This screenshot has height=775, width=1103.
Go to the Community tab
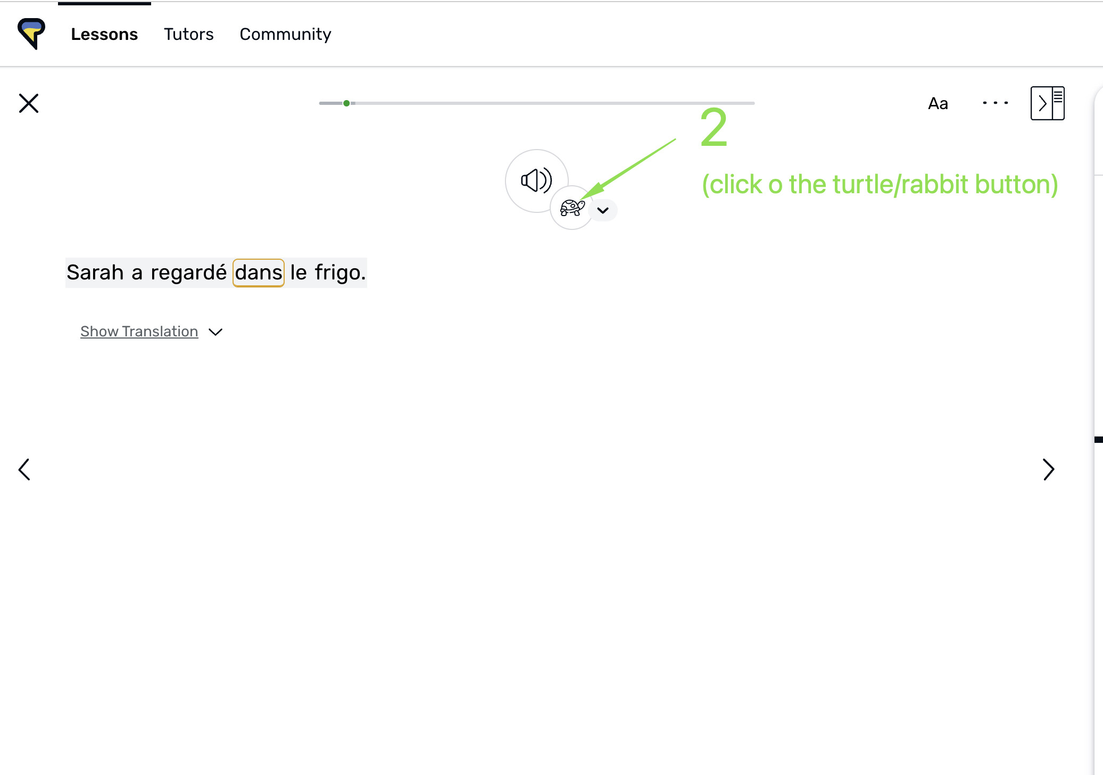[285, 34]
